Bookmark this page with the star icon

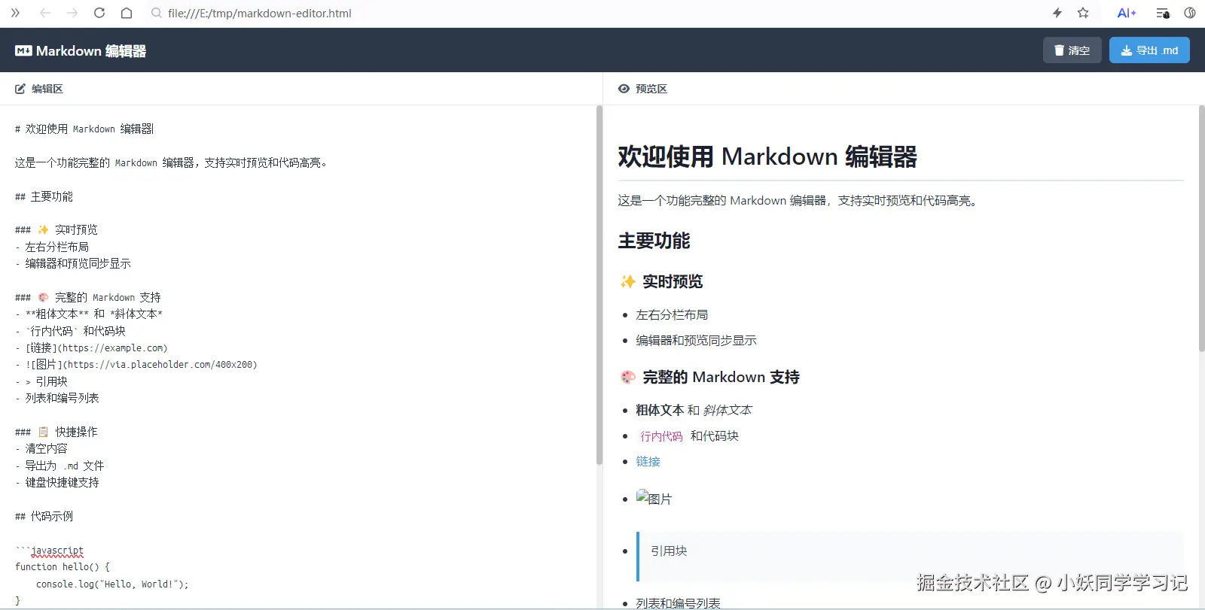[x=1083, y=13]
